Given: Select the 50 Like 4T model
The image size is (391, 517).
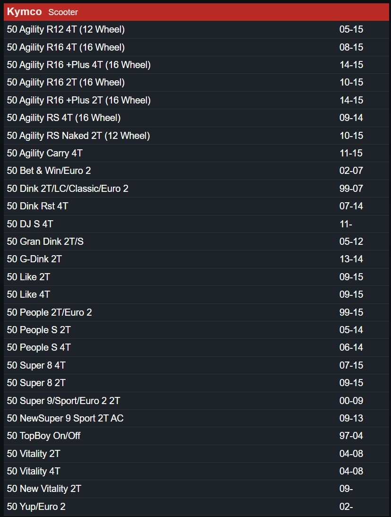Looking at the screenshot, I should 196,294.
